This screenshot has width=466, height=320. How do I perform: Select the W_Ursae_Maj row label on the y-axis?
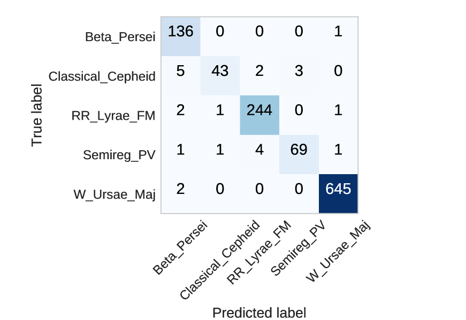click(114, 194)
